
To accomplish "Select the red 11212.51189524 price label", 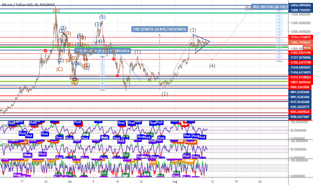I will pos(301,77).
